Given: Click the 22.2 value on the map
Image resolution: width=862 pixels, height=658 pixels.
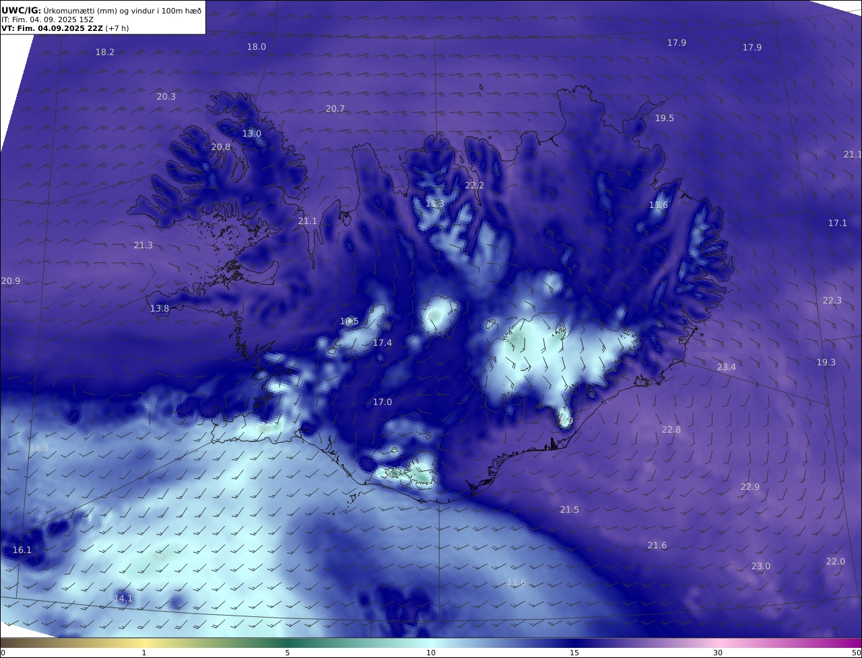Looking at the screenshot, I should 475,185.
